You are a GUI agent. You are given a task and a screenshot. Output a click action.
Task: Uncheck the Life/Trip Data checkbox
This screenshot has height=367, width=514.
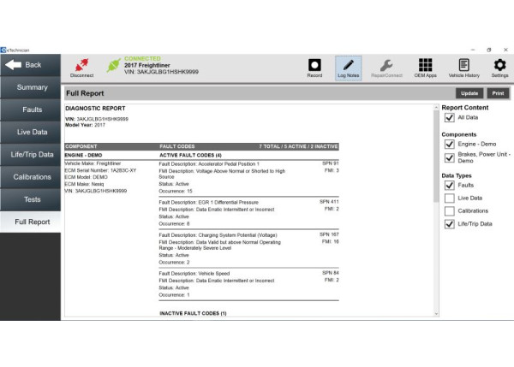450,224
